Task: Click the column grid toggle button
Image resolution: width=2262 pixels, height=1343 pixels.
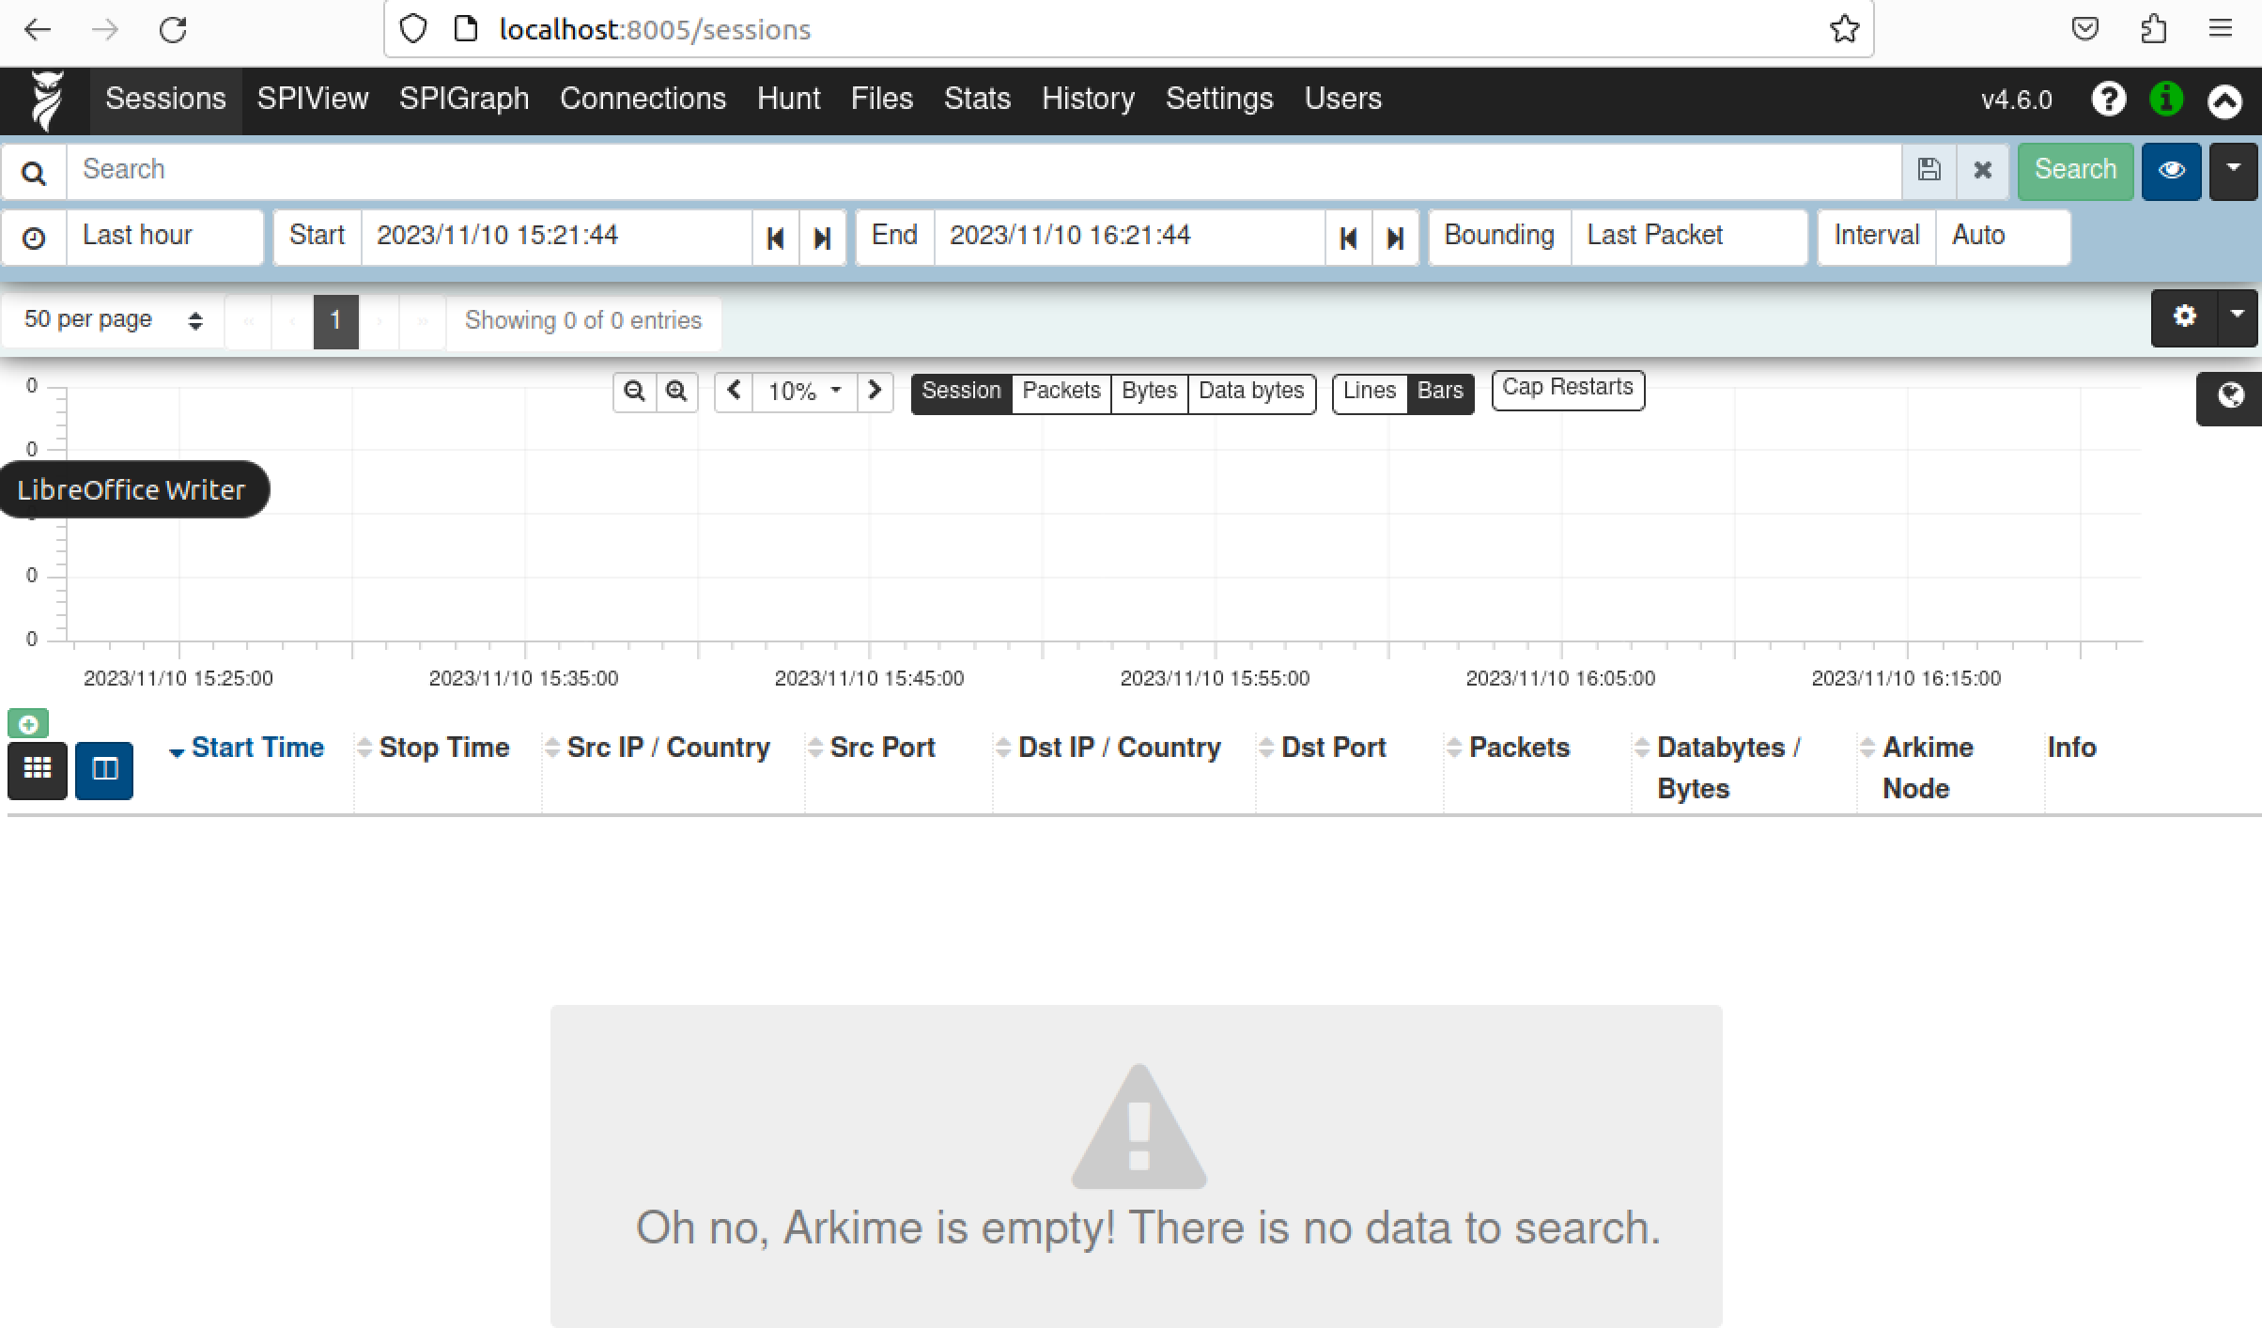Action: pyautogui.click(x=38, y=769)
